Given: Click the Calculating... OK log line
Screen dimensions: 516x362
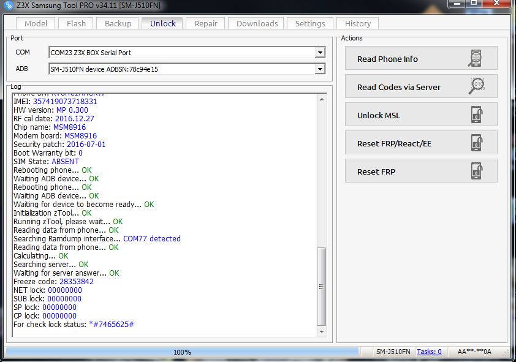Looking at the screenshot, I should 41,256.
